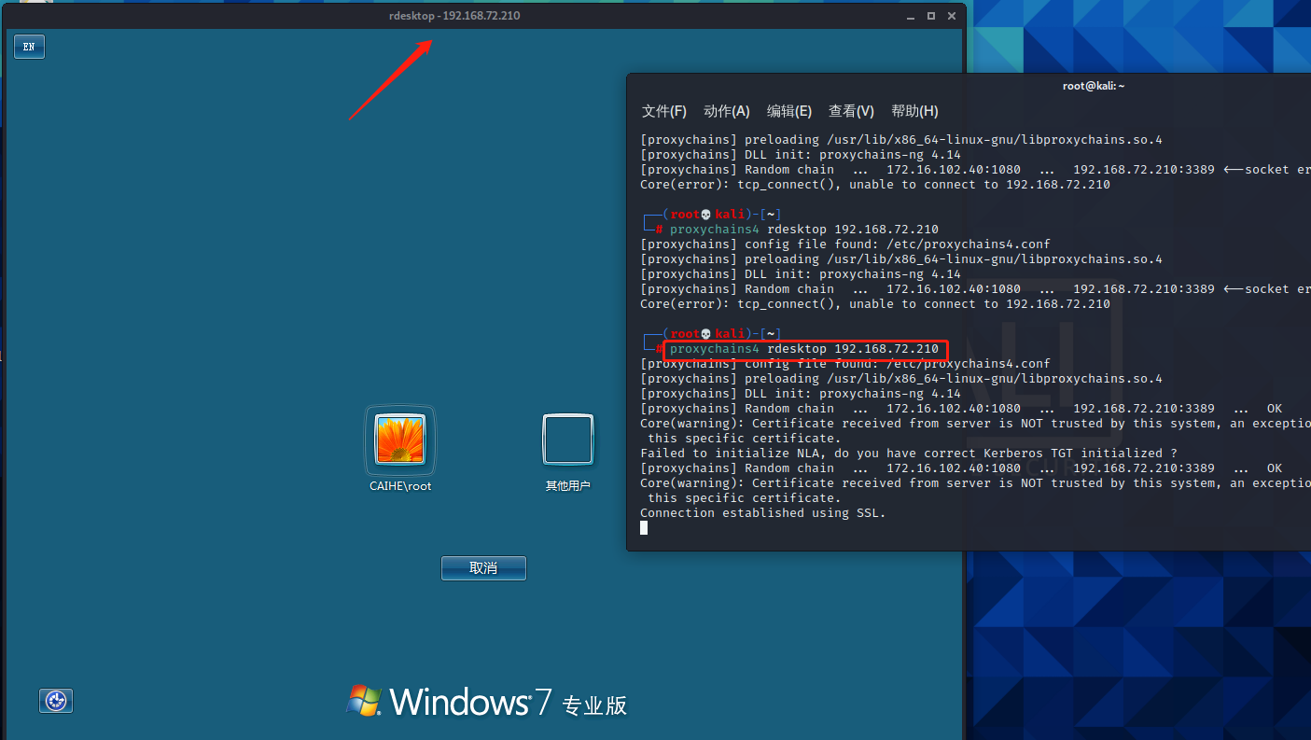Click the "Failed to initialize NLA" terminal line
The width and height of the screenshot is (1311, 740).
coord(909,453)
